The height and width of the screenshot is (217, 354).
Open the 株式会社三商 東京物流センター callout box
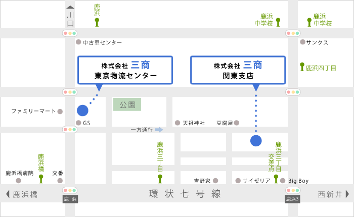tap(125, 70)
